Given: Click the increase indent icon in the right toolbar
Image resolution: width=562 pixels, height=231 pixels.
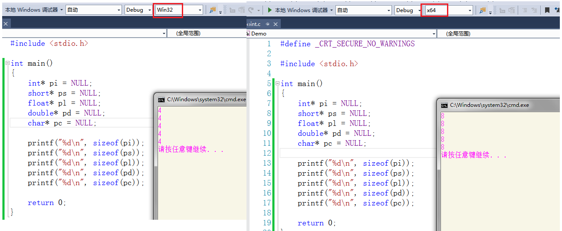Looking at the screenshot, I should [512, 10].
